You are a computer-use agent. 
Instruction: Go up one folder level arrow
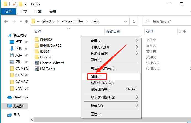pos(27,22)
